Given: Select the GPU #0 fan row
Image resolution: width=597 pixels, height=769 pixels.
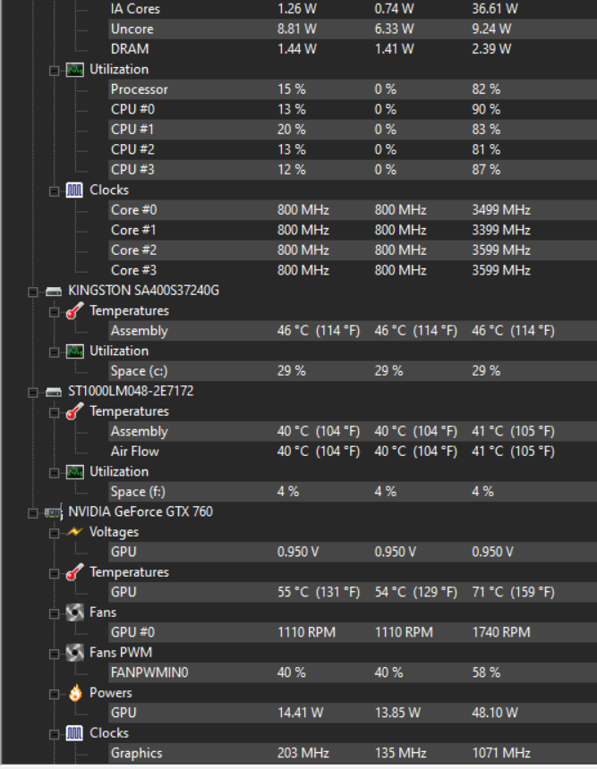Looking at the screenshot, I should coord(353,633).
